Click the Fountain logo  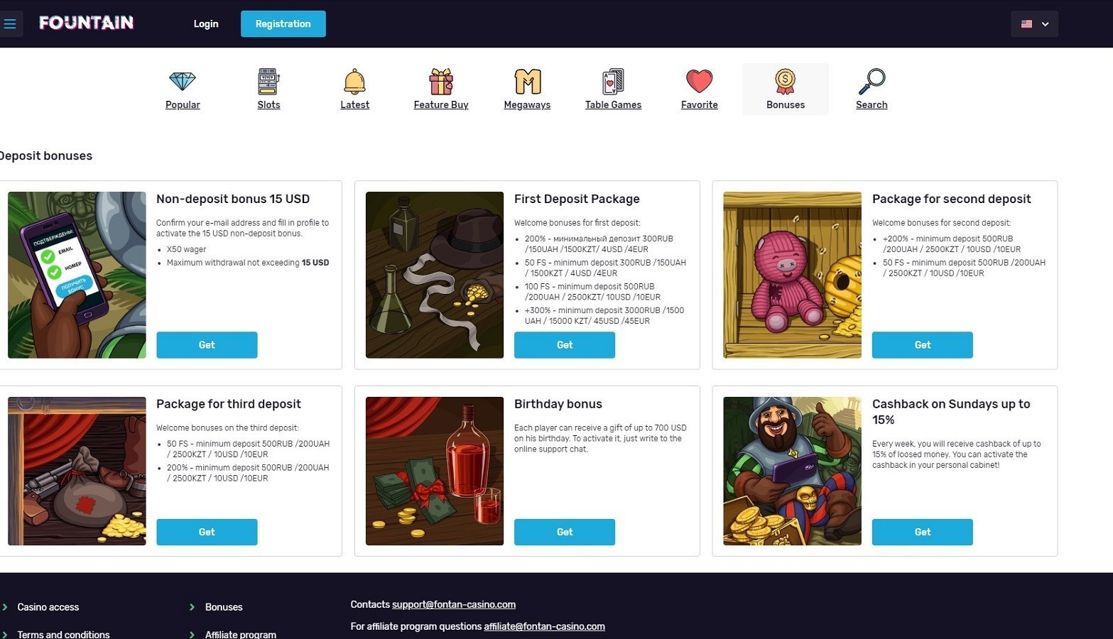(x=86, y=23)
